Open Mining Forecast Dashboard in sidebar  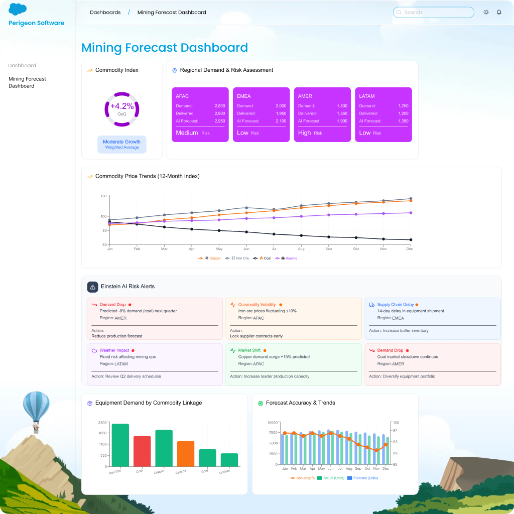coord(27,82)
